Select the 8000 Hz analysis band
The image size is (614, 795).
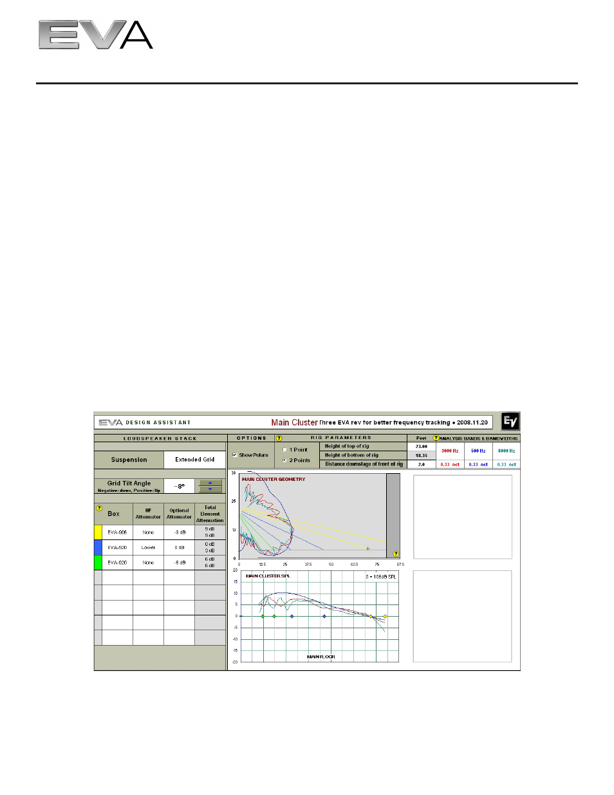tap(507, 451)
